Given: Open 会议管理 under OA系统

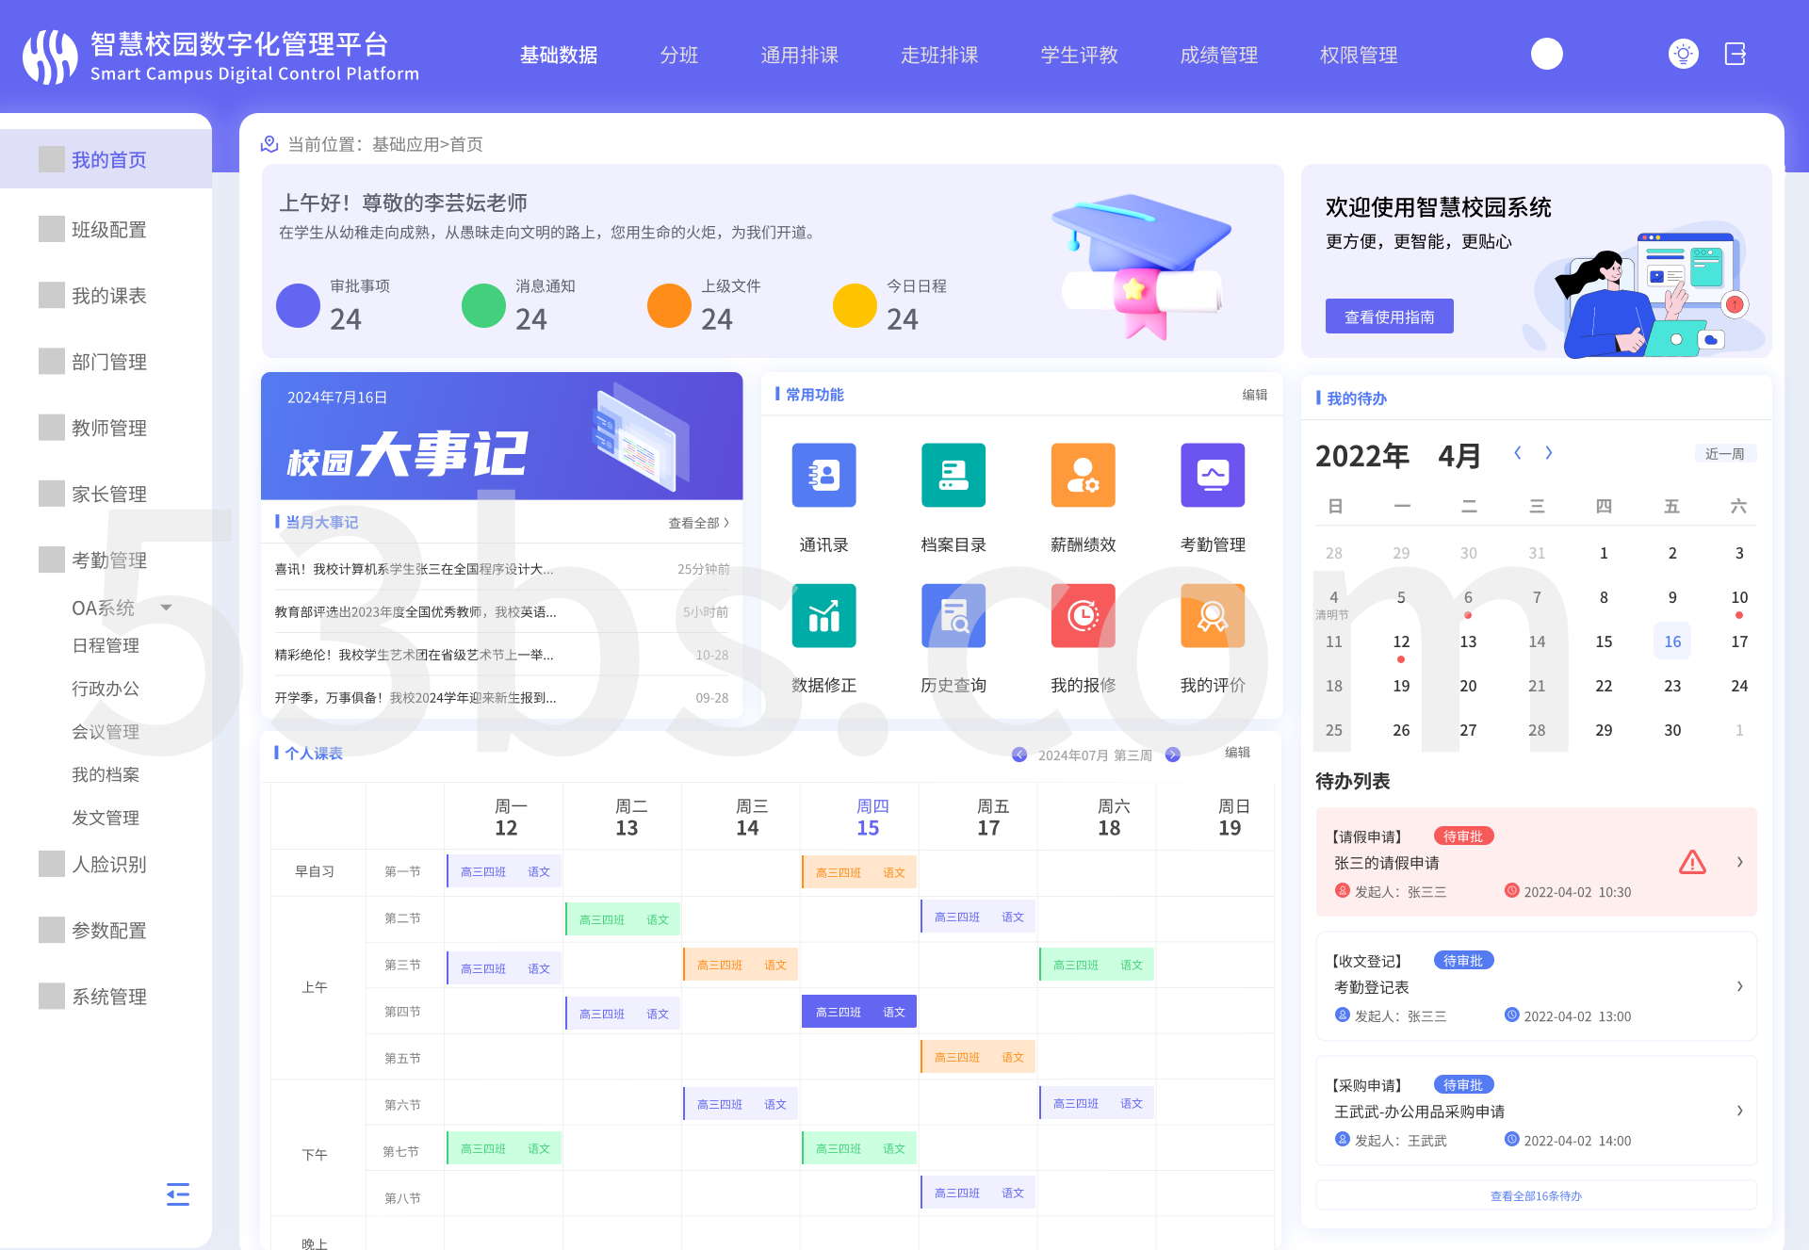Looking at the screenshot, I should click(106, 732).
